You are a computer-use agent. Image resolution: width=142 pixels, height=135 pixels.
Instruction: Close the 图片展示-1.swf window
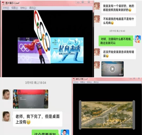pyautogui.click(x=89, y=2)
